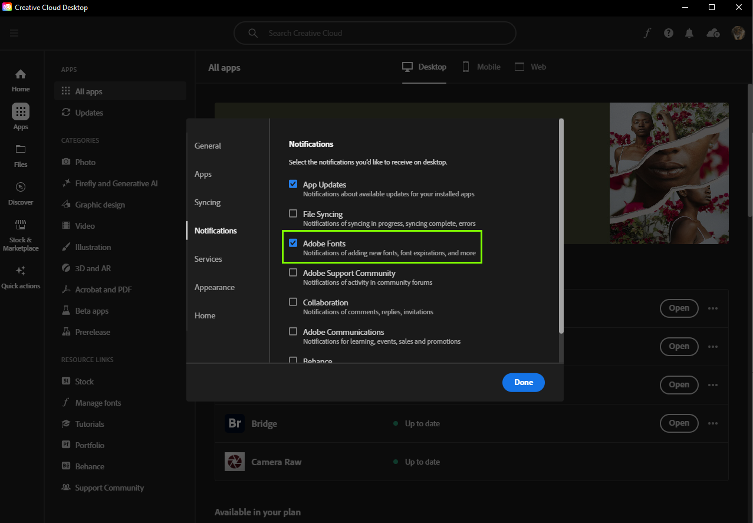Open Discover in the sidebar
This screenshot has height=523, width=753.
[20, 192]
